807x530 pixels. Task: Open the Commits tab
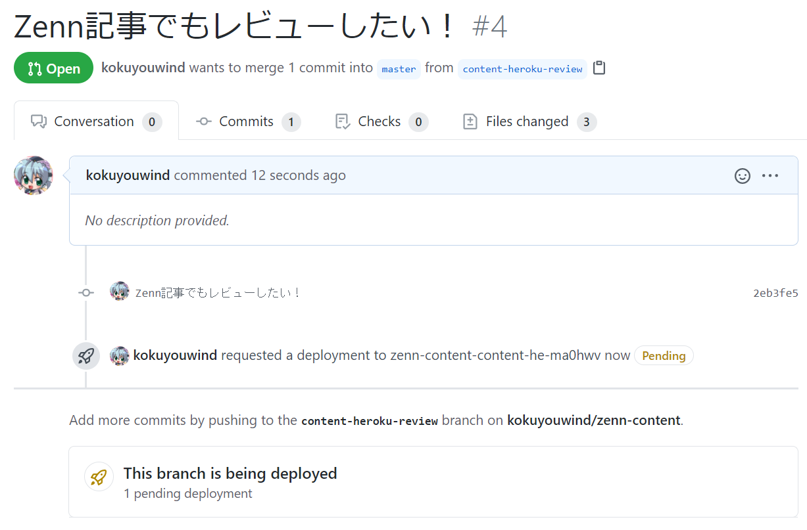[x=248, y=121]
